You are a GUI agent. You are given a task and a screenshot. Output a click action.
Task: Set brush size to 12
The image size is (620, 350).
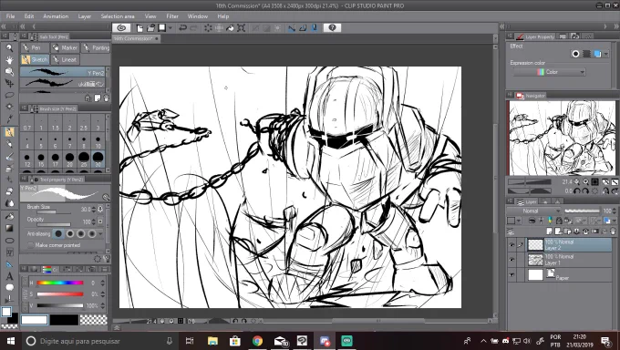(26, 159)
